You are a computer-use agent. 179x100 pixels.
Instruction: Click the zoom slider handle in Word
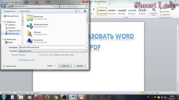coord(169,93)
